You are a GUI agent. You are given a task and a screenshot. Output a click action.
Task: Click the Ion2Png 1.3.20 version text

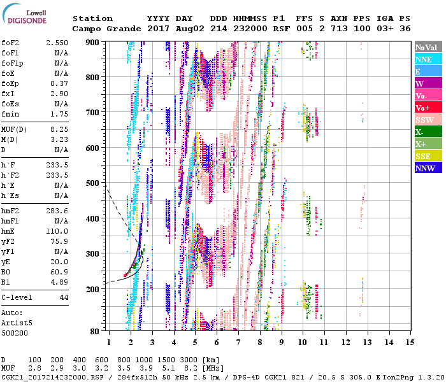(x=414, y=378)
